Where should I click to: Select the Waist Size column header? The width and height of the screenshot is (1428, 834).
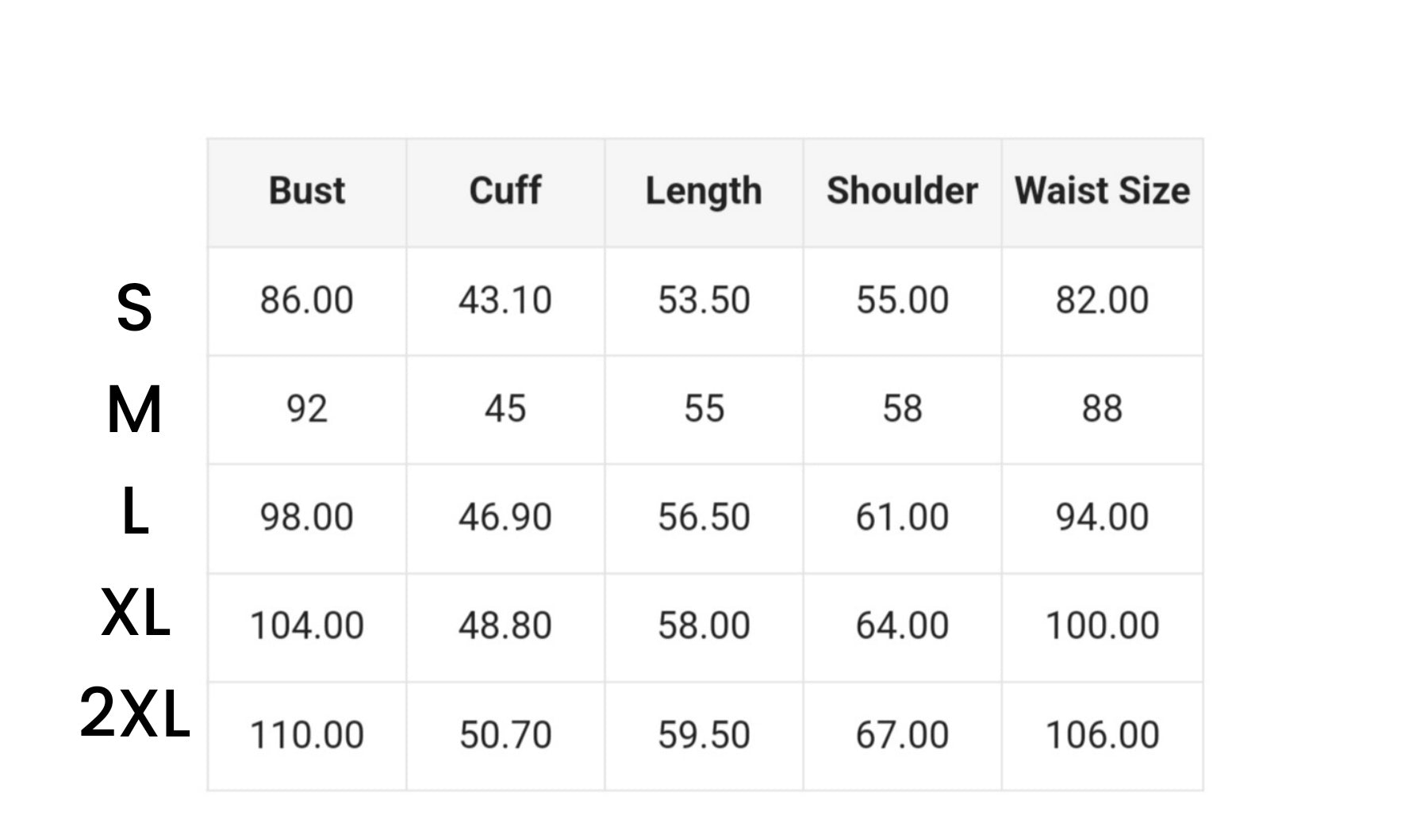(1102, 191)
